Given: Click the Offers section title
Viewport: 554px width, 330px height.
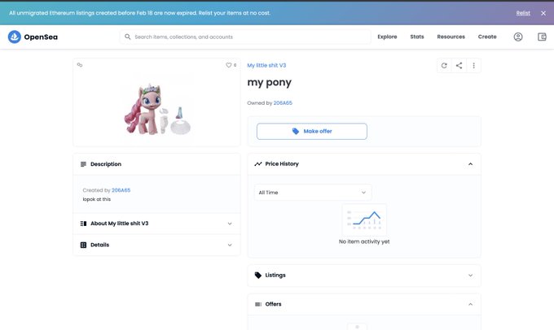Looking at the screenshot, I should point(273,304).
